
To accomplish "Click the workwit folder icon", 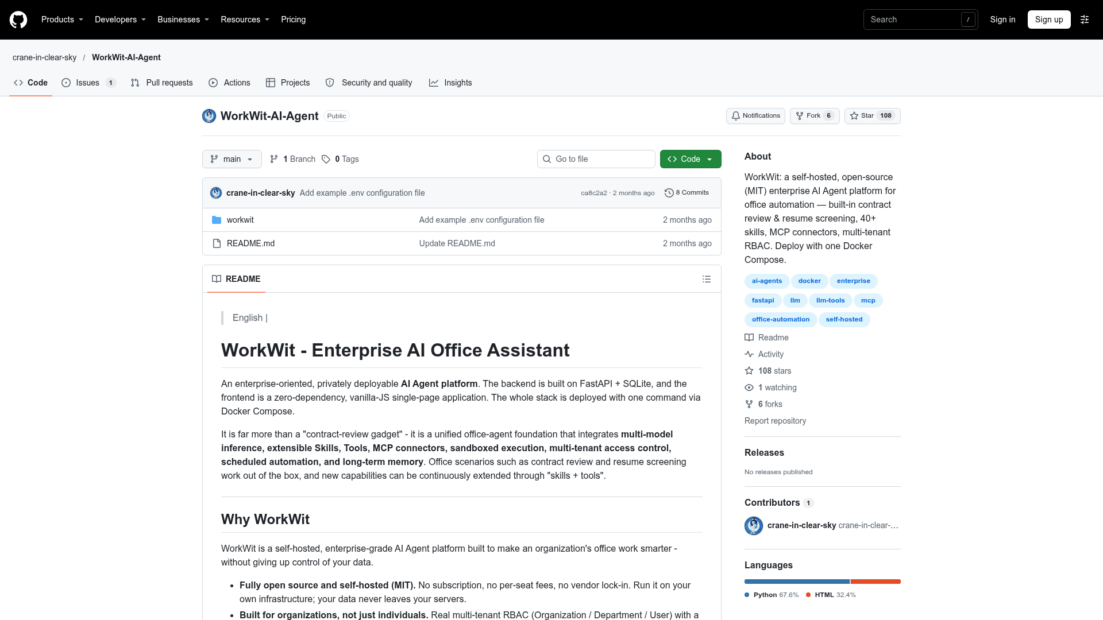I will 217,220.
